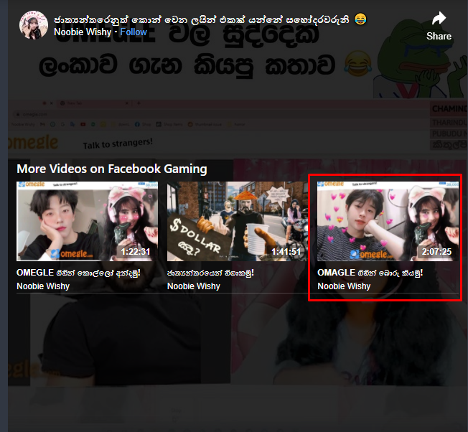Open Noobie Wishy under the OMEGLE video

click(x=43, y=286)
